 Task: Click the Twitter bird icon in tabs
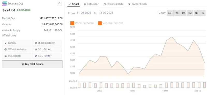(129, 4)
